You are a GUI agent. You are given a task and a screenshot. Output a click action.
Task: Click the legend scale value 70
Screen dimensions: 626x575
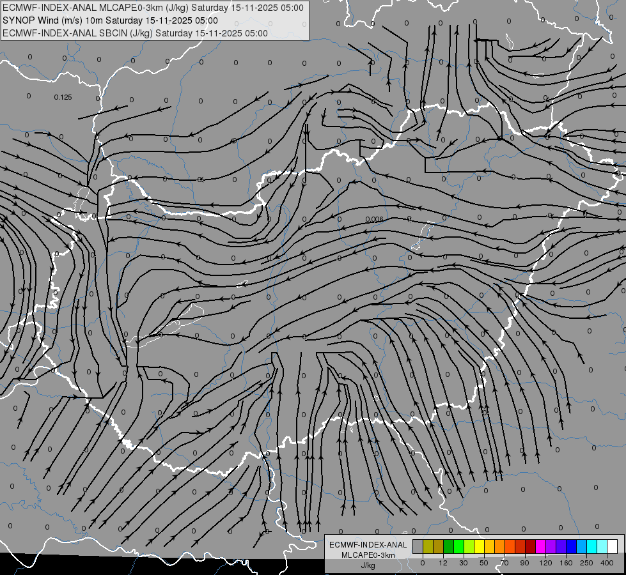coord(505,563)
